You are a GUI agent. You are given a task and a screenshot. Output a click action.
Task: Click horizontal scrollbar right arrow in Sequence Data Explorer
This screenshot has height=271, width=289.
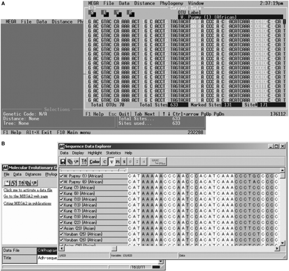277,249
